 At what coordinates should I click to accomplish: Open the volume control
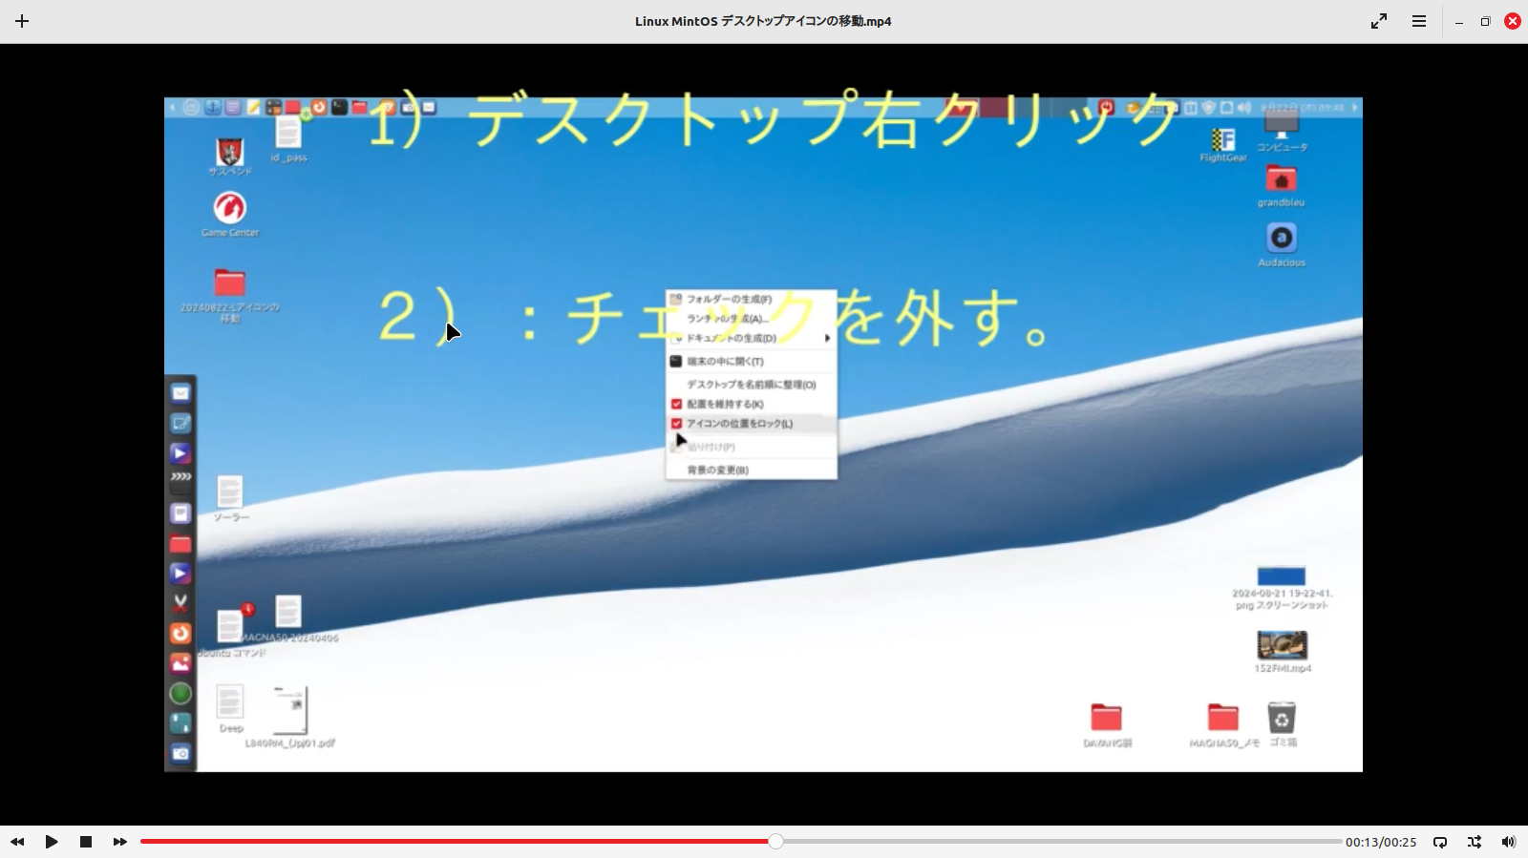point(1508,842)
